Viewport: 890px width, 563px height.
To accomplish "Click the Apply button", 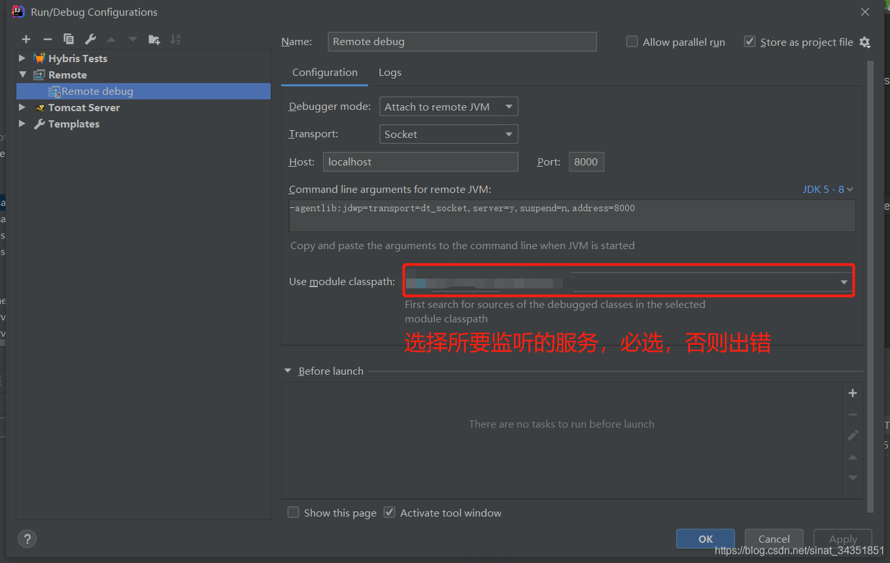I will [843, 539].
